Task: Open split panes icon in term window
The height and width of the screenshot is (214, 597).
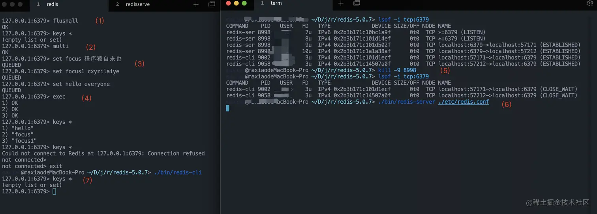Action: [357, 3]
